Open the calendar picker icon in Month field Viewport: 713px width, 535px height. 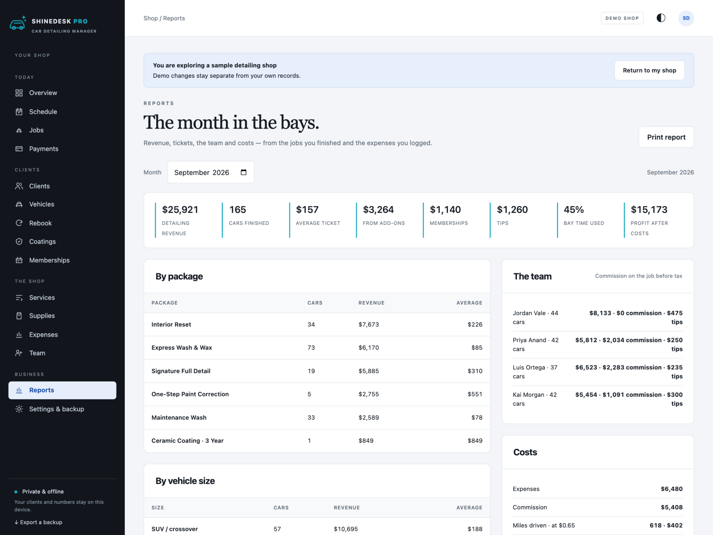pos(244,172)
